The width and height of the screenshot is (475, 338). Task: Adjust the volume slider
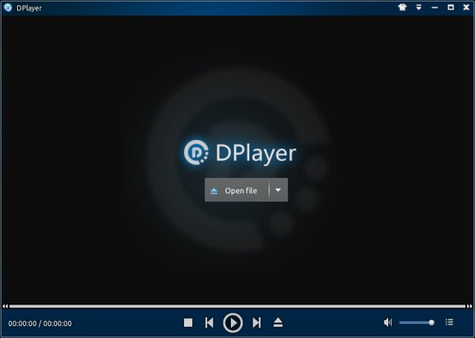pyautogui.click(x=417, y=322)
